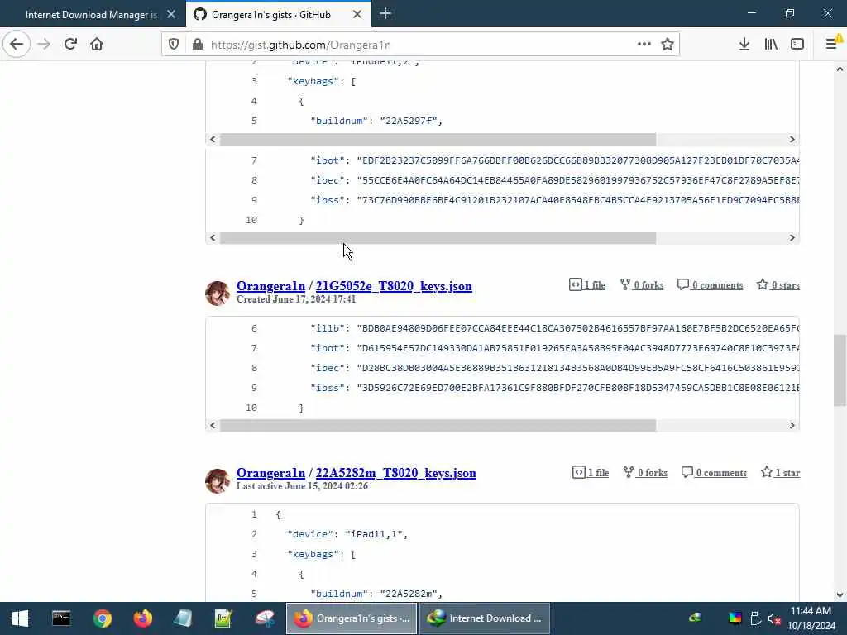Close the Internet Download Manager tab
The height and width of the screenshot is (635, 847).
point(171,15)
